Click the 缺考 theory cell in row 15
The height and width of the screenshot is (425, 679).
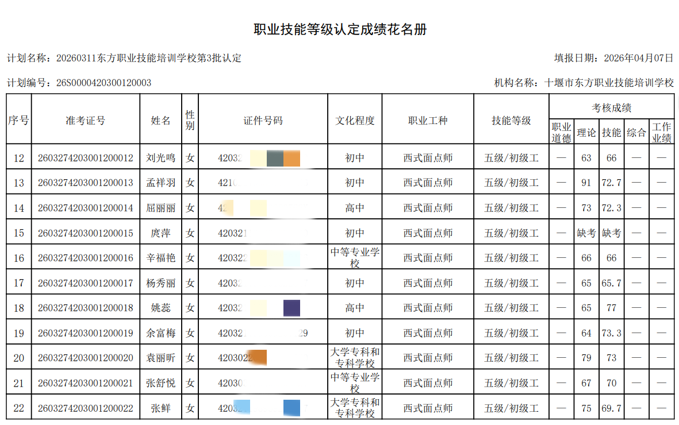(x=586, y=233)
